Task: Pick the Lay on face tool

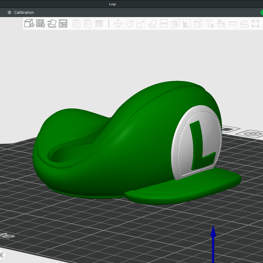Action: 152,24
